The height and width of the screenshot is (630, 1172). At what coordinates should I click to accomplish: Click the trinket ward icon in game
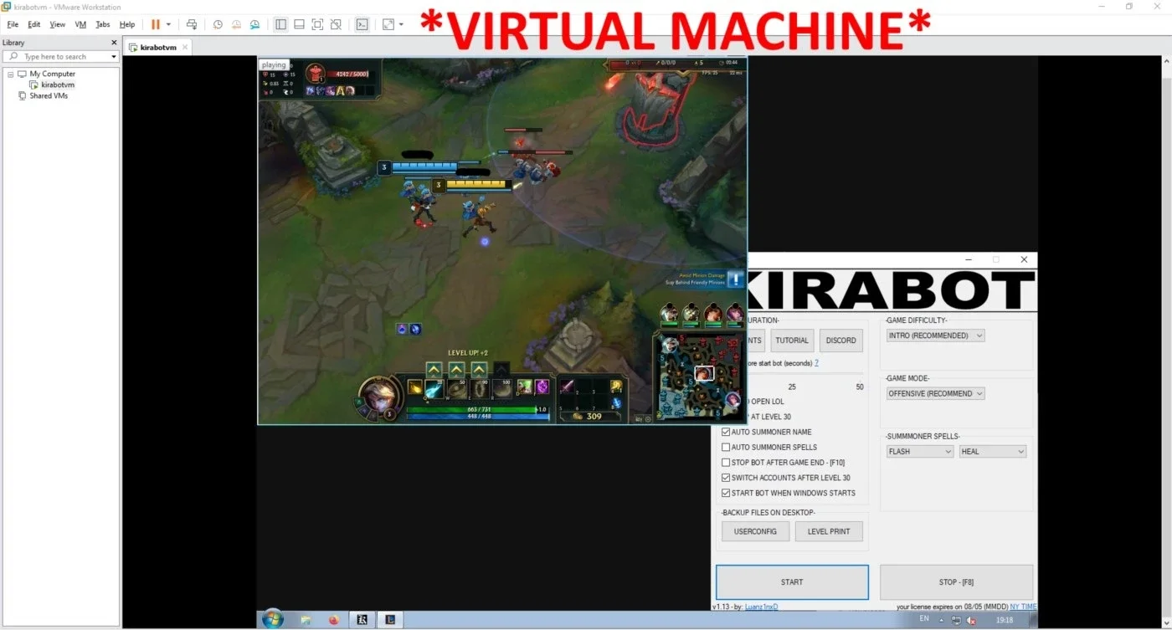615,386
